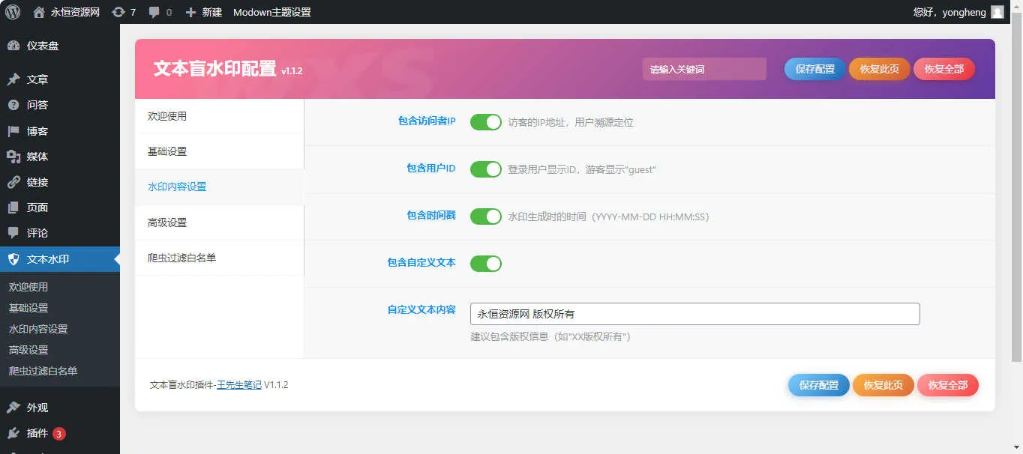Image resolution: width=1023 pixels, height=454 pixels.
Task: Open 插件 plugins icon with badge 3
Action: pyautogui.click(x=31, y=433)
